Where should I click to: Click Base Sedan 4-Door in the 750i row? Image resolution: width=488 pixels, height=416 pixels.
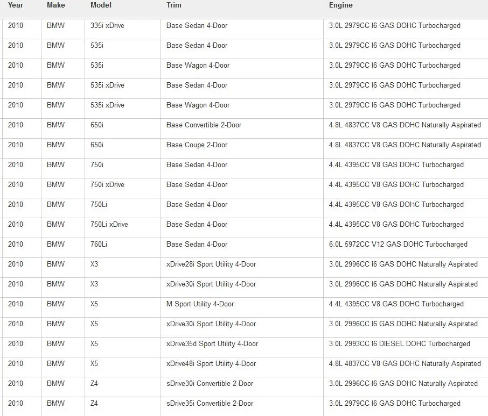[197, 164]
